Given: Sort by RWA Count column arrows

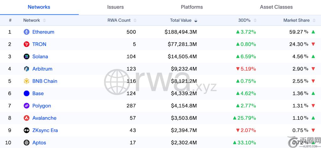Looking at the screenshot, I should (135, 20).
